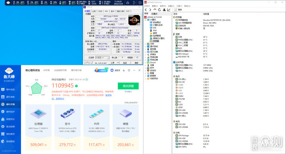Expand the 主板 tree node
286x154 pixels.
point(145,44)
